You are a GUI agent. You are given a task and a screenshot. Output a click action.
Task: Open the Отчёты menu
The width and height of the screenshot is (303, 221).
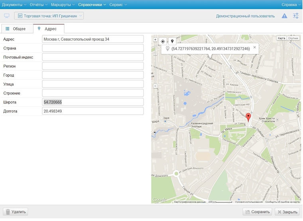pyautogui.click(x=38, y=5)
